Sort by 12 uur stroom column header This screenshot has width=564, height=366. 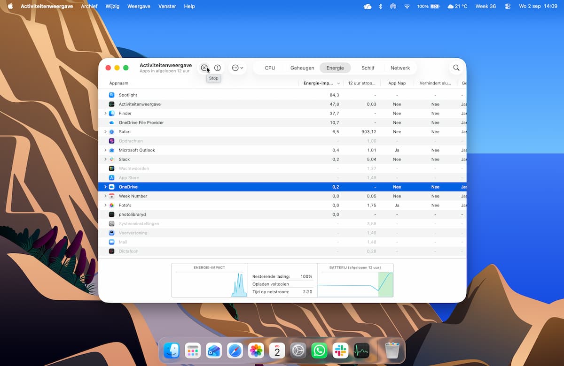tap(361, 83)
